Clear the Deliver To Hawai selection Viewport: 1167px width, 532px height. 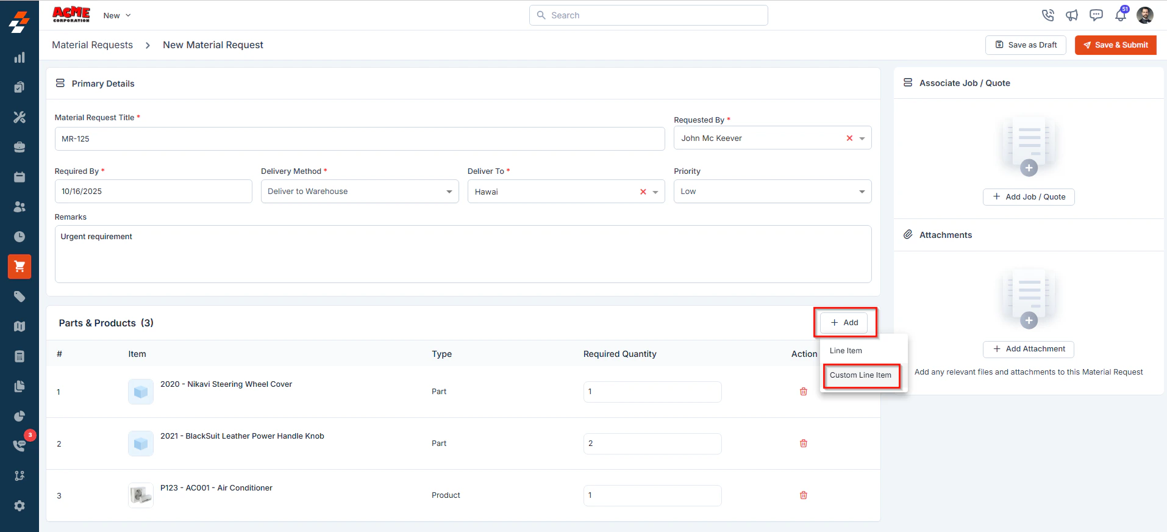[x=643, y=192]
